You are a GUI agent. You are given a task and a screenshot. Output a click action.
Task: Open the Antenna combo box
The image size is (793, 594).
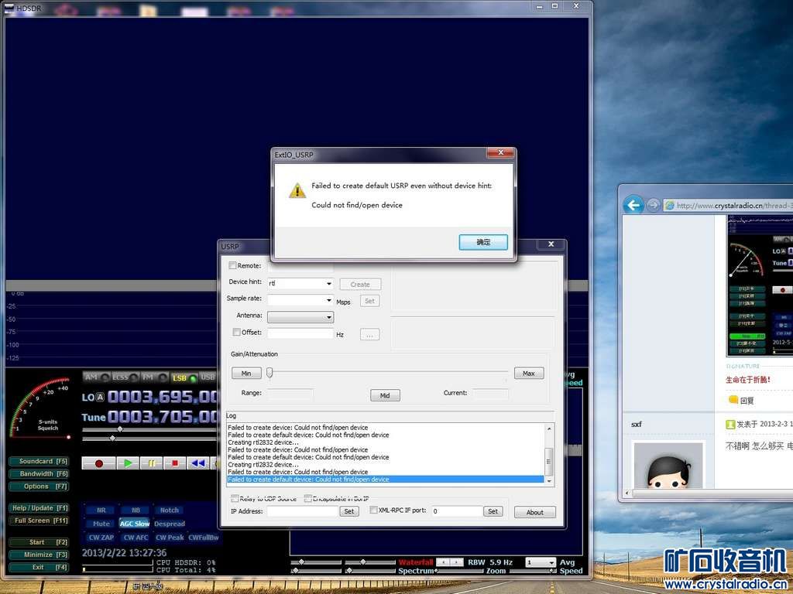329,317
